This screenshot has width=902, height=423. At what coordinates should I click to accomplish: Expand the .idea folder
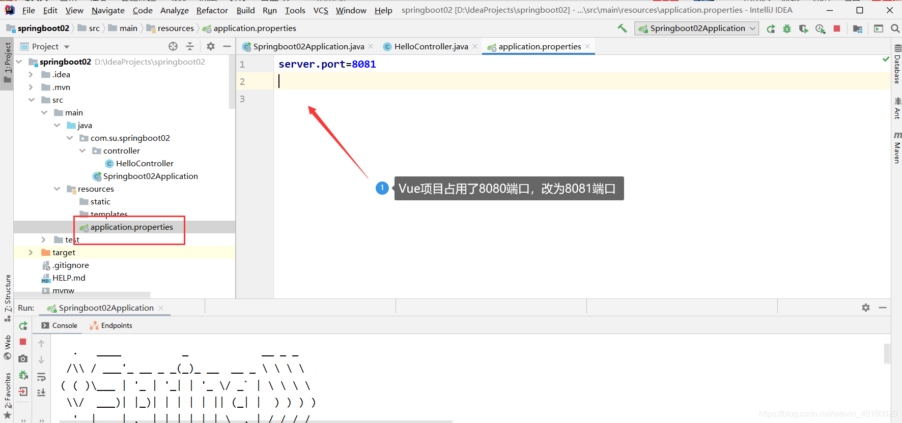31,74
